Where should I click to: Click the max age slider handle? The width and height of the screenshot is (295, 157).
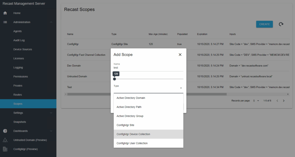[114, 79]
